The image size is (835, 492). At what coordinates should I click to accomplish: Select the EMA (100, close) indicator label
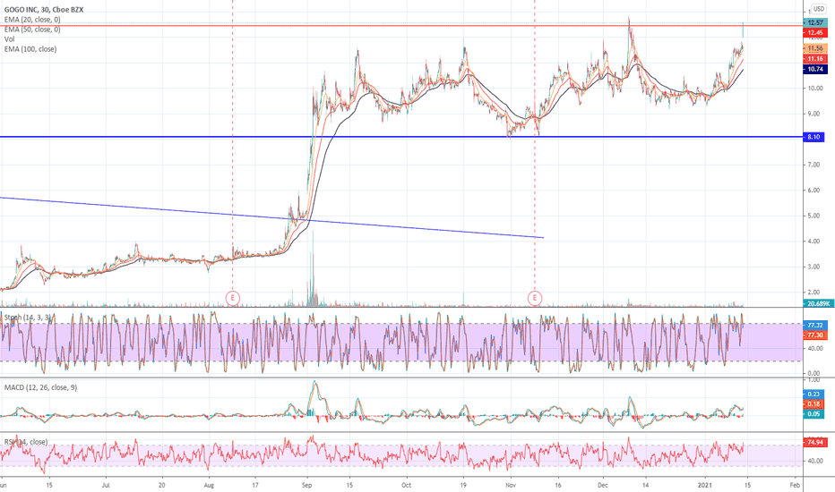point(30,49)
